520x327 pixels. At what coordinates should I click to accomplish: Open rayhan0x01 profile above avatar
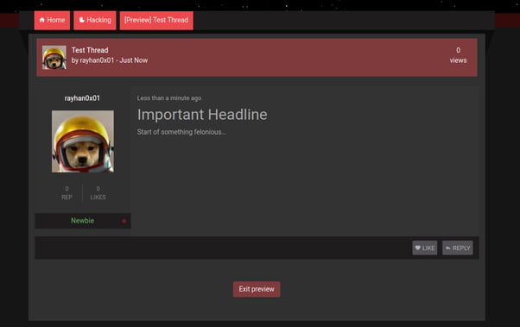point(82,98)
